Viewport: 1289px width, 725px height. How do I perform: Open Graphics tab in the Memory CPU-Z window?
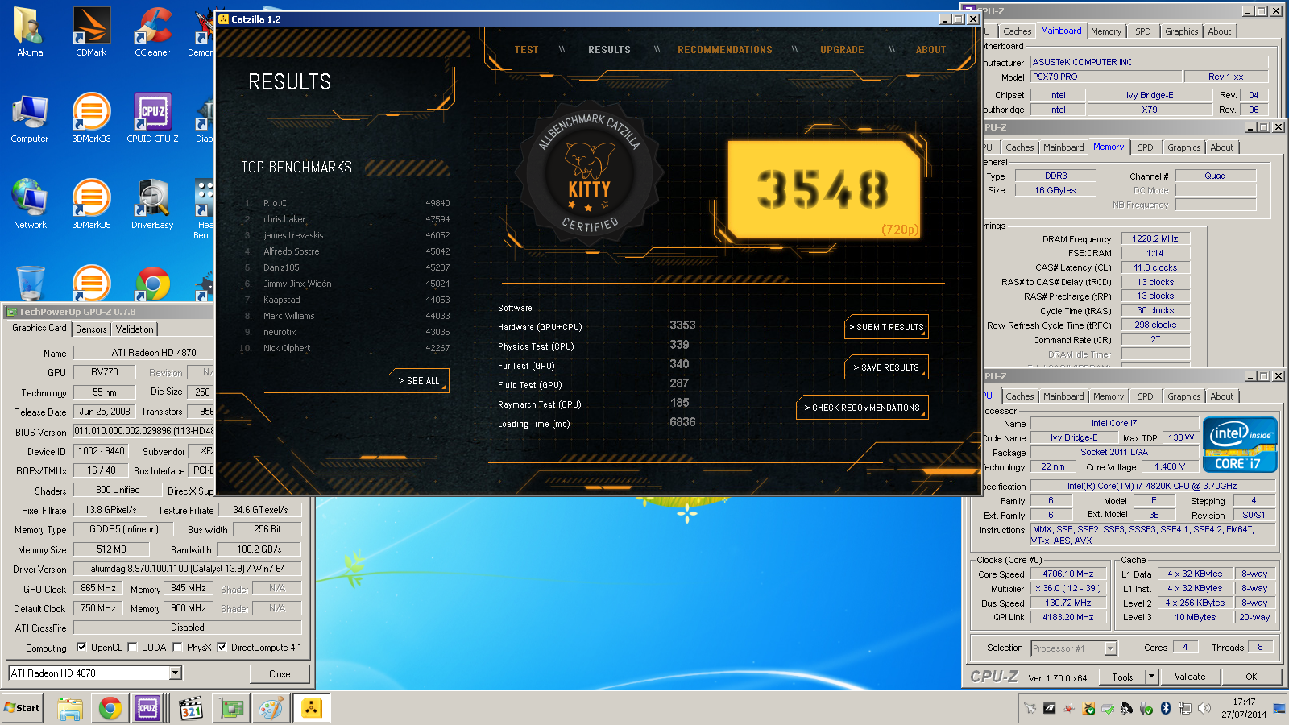coord(1183,147)
